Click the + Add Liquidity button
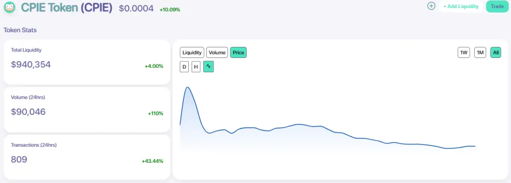Viewport: 511px width, 183px height. (x=461, y=6)
